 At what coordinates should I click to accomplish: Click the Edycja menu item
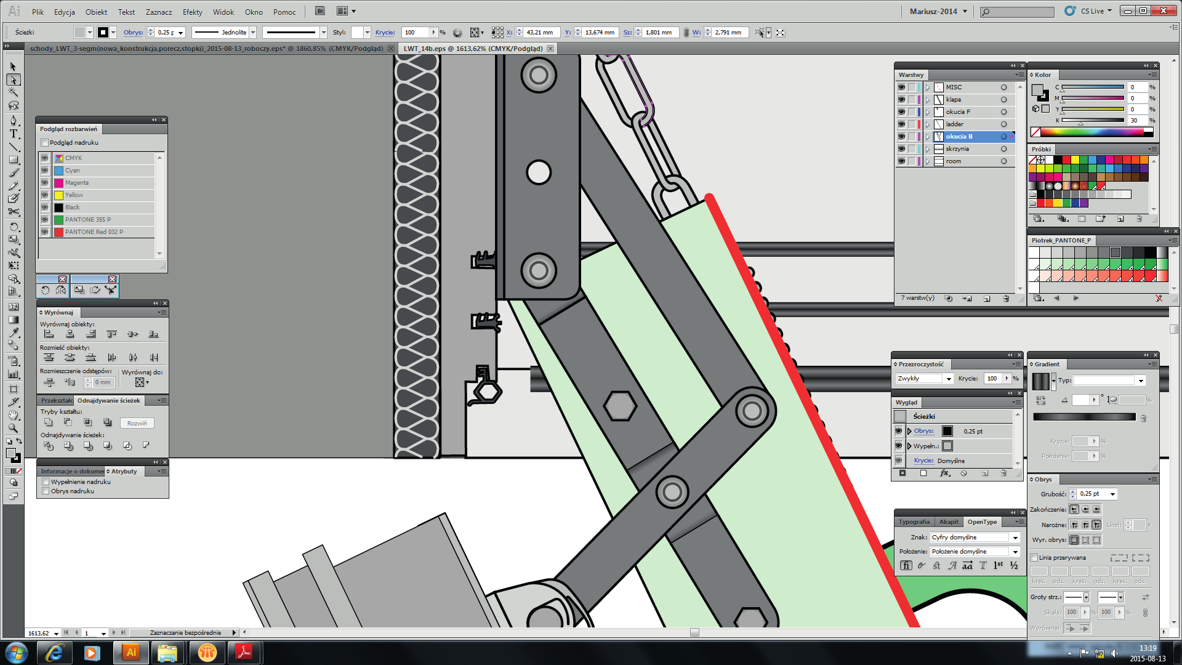click(x=65, y=10)
